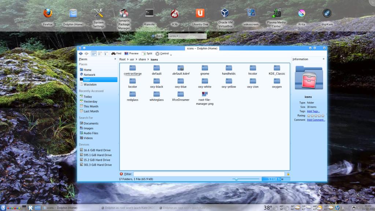Switch to Compact view mode
Viewport: 375px width, 211px height.
click(100, 53)
